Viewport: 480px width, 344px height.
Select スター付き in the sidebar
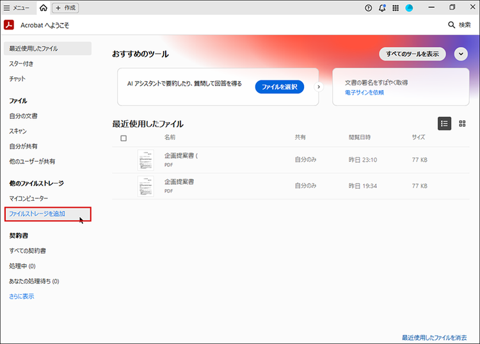(x=22, y=64)
